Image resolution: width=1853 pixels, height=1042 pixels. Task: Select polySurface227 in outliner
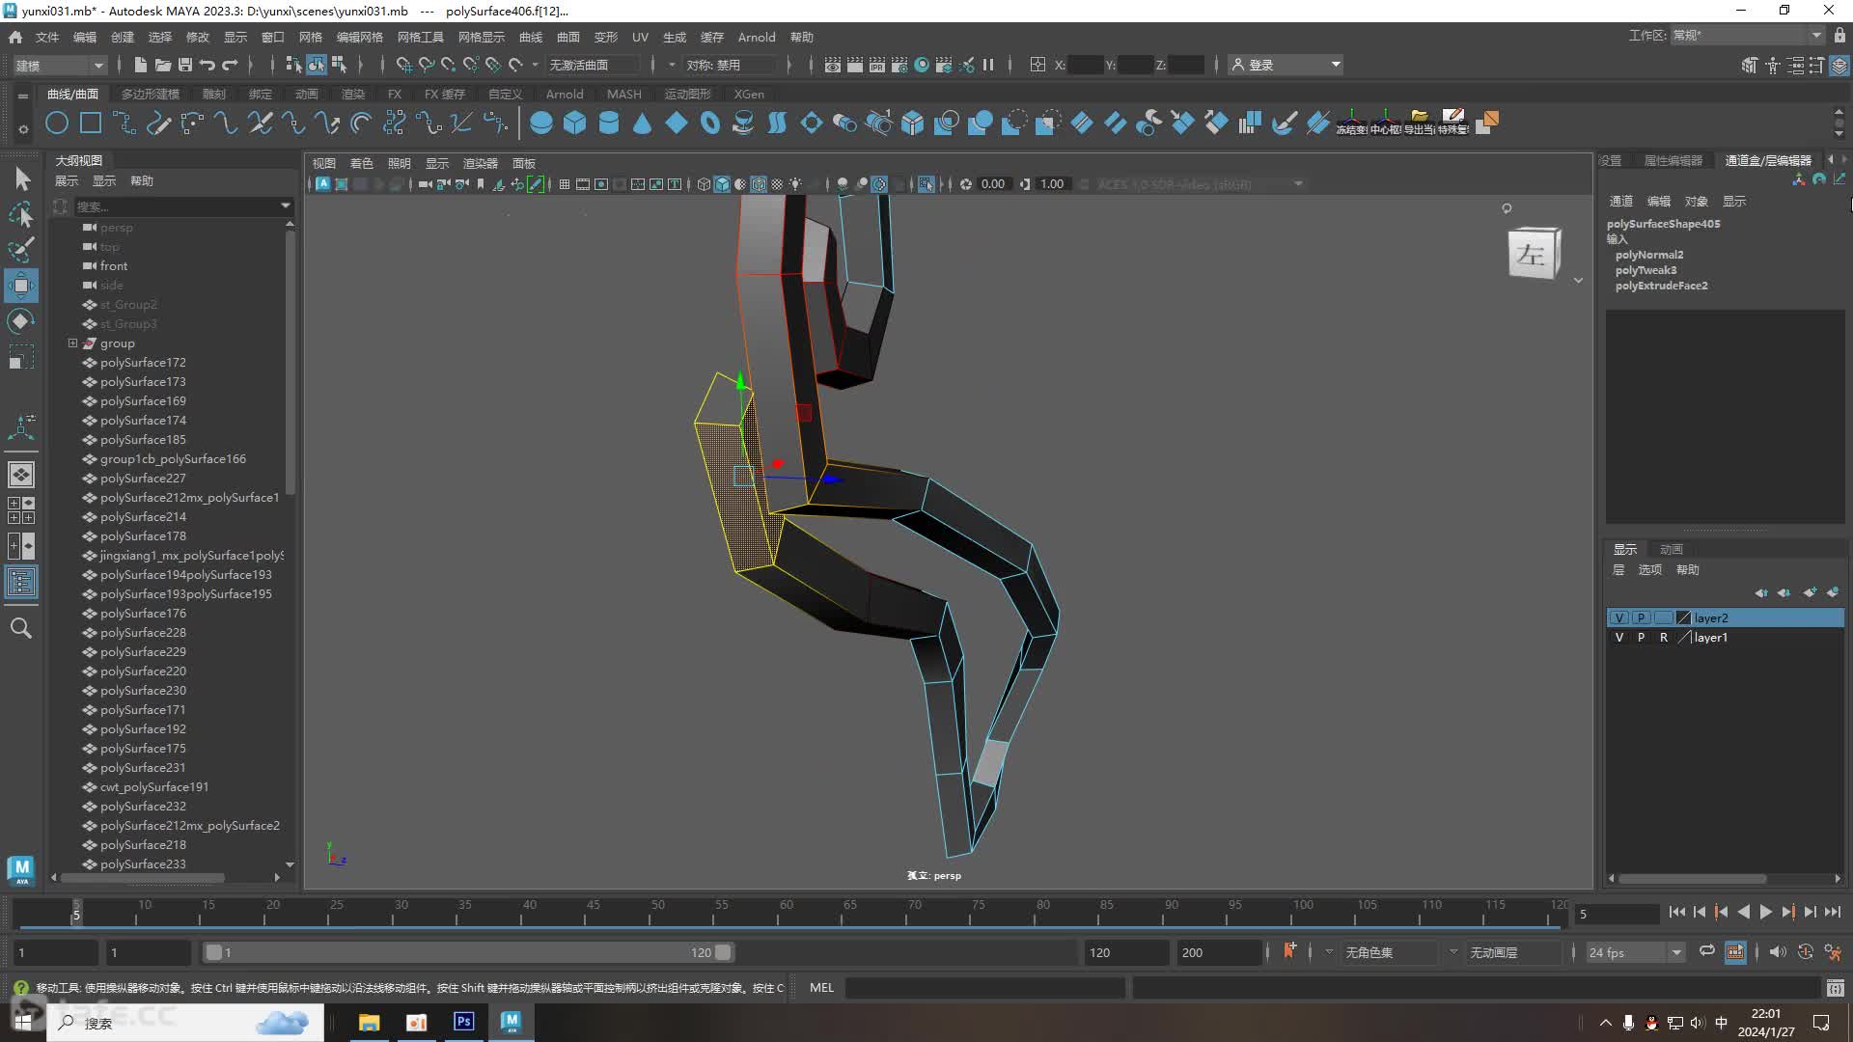coord(143,478)
